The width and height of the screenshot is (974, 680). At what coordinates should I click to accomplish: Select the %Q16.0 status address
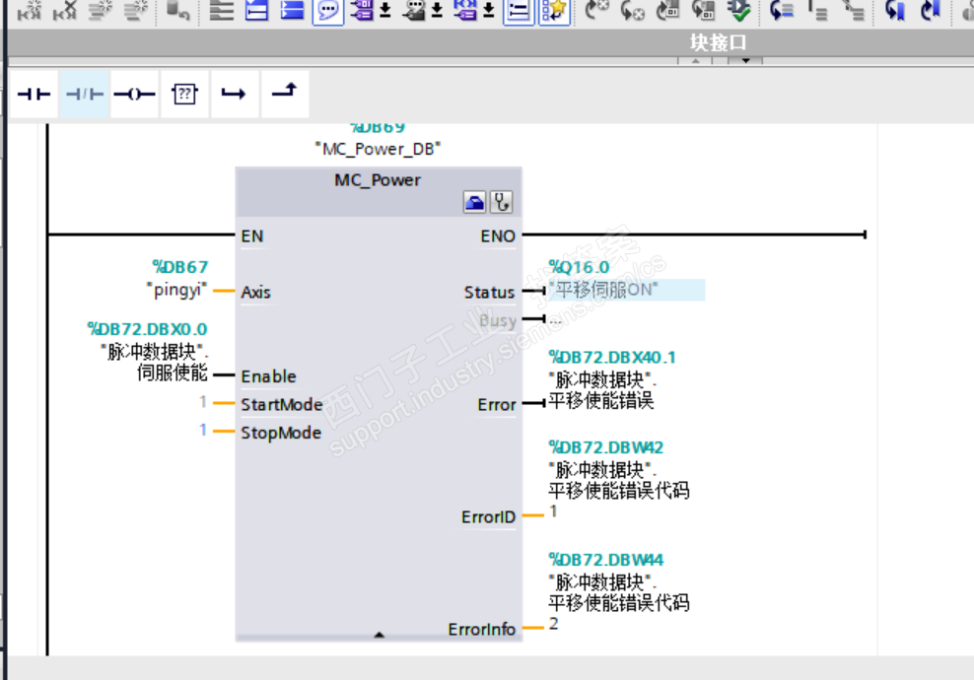tap(579, 267)
